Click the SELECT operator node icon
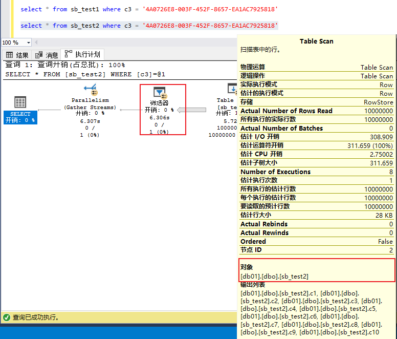This screenshot has height=339, width=397. tap(20, 102)
